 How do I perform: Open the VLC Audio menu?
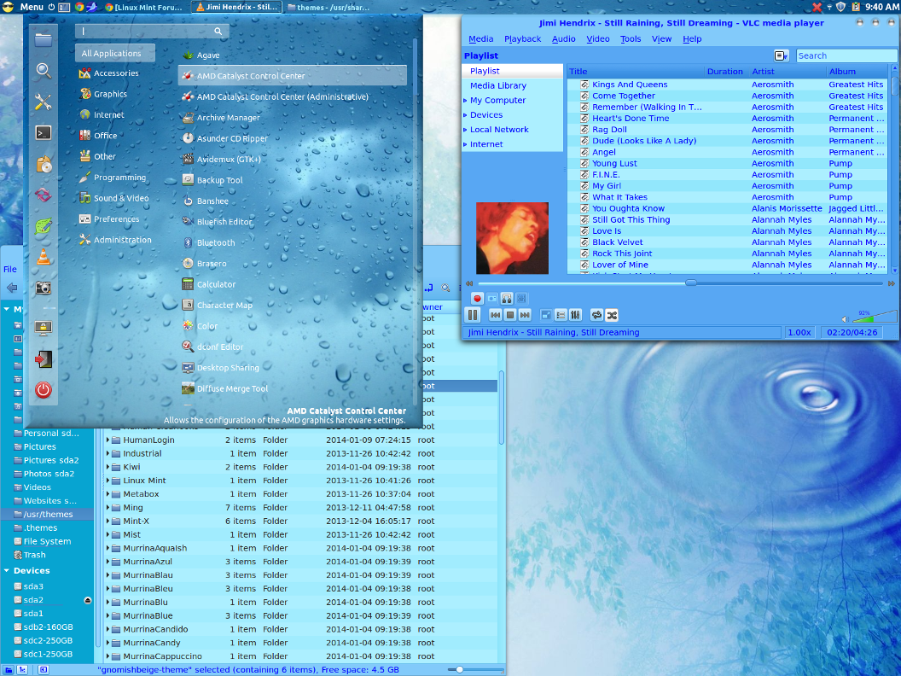(564, 39)
